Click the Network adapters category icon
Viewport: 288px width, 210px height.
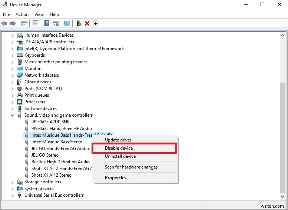tap(20, 75)
